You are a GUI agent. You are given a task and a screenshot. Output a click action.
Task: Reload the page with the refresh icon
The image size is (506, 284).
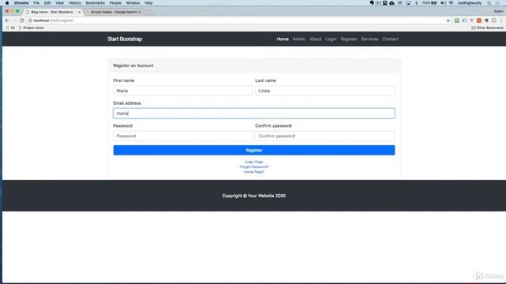(22, 21)
